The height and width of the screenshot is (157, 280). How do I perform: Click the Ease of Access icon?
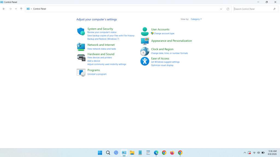(x=145, y=61)
